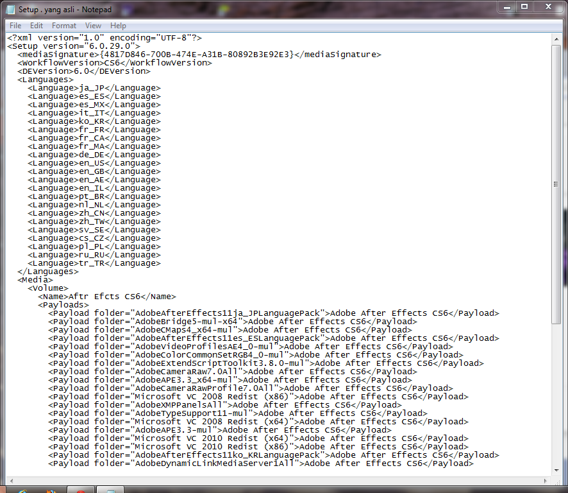The height and width of the screenshot is (493, 568).
Task: Maximize the Notepad window
Action: click(524, 6)
